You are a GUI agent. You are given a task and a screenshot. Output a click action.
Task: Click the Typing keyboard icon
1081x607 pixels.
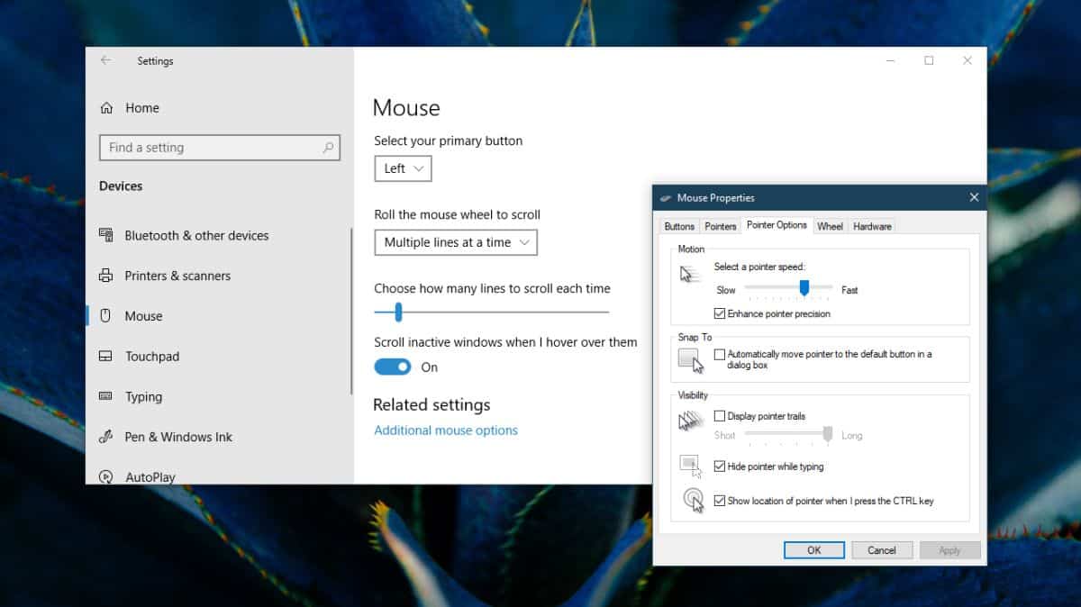click(x=106, y=396)
